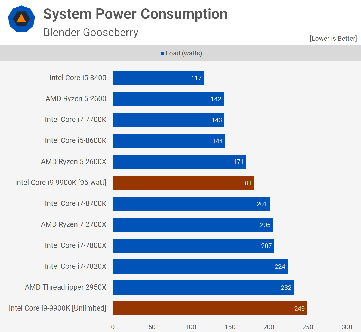Click the 'AMD Ryzen 7 2700X' label

[74, 224]
